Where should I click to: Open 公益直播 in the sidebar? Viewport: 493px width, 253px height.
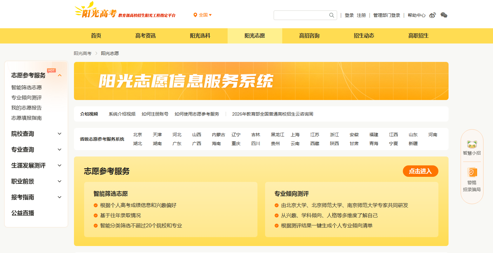click(23, 213)
